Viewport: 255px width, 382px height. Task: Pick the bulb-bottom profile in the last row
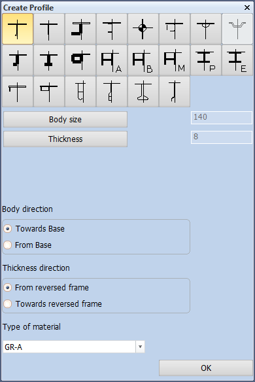pos(143,92)
